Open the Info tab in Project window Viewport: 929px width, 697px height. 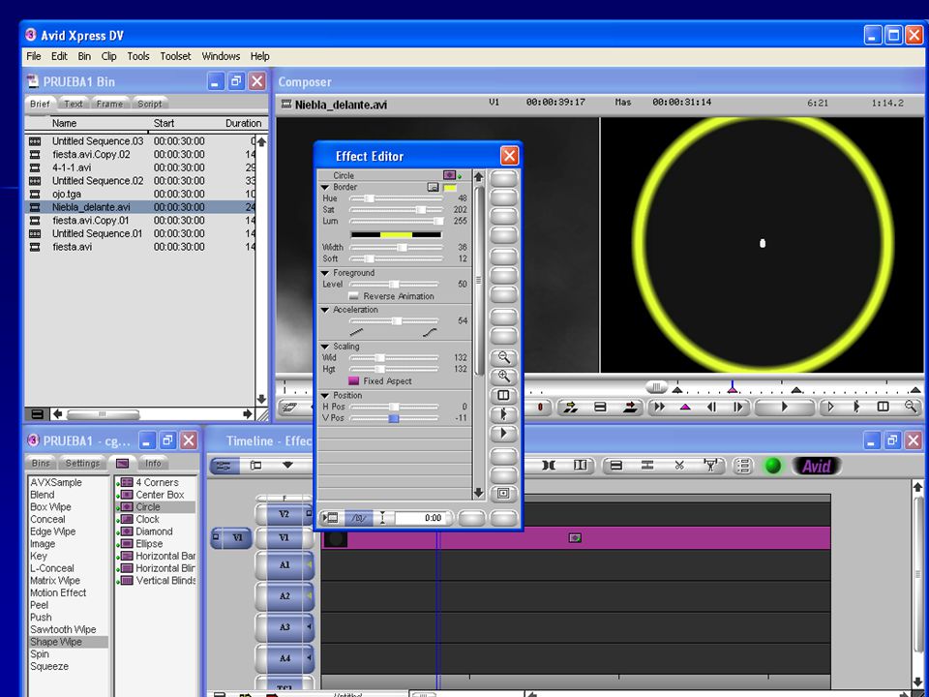click(153, 464)
